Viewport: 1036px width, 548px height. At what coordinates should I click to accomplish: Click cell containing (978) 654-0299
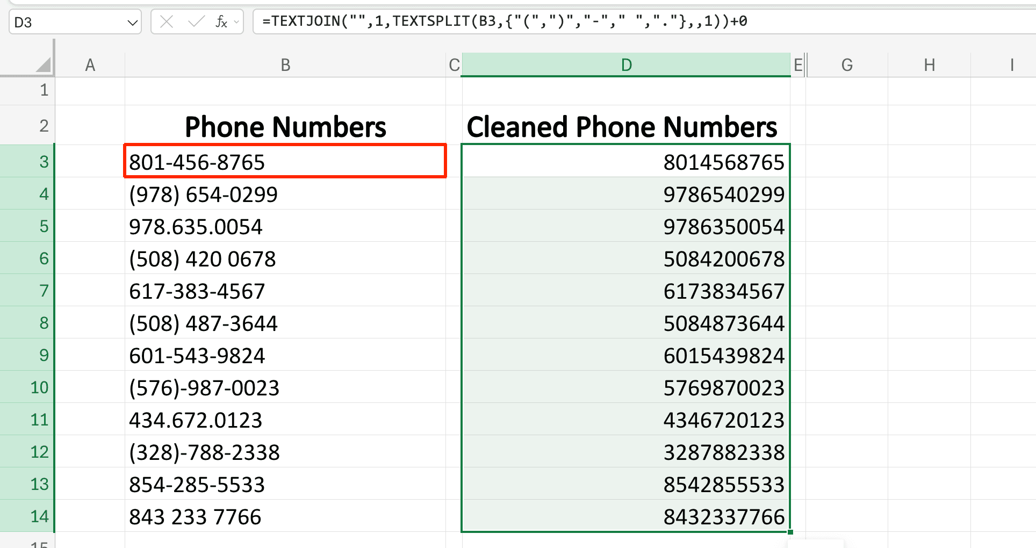[285, 194]
